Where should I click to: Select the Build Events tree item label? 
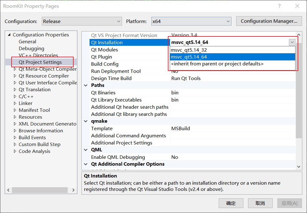[32, 138]
